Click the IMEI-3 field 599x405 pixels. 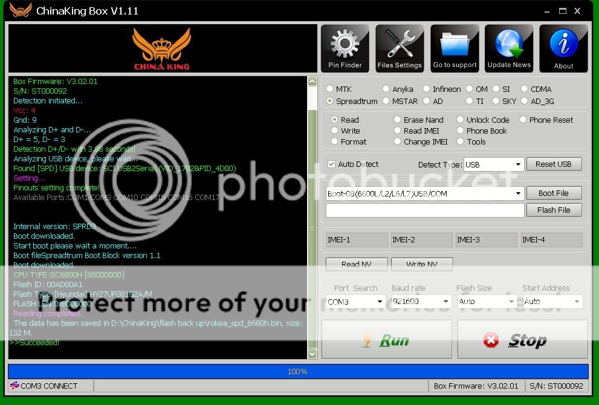487,240
